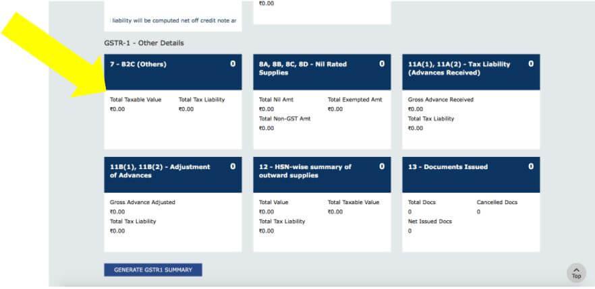Click the Top scroll-up arrow icon
Viewport: 595px width, 289px height.
(x=576, y=273)
